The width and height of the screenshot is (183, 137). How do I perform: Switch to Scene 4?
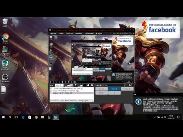[101, 93]
